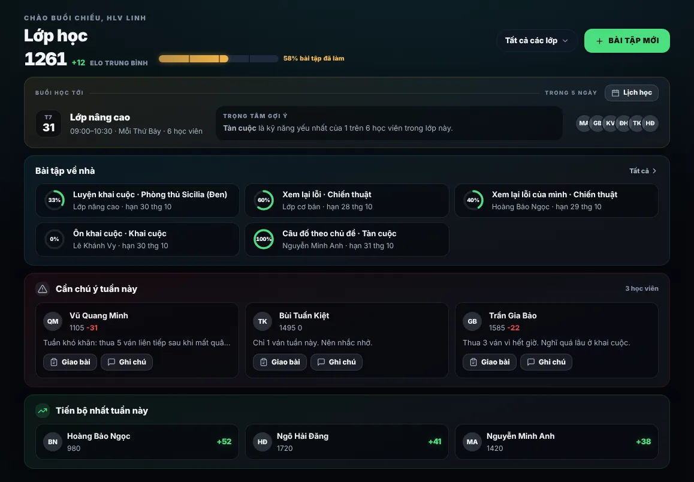Click the "-31" ELO change for Vũ Quang Minh
The width and height of the screenshot is (694, 482).
click(92, 328)
